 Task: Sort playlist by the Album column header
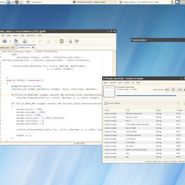tap(165, 110)
